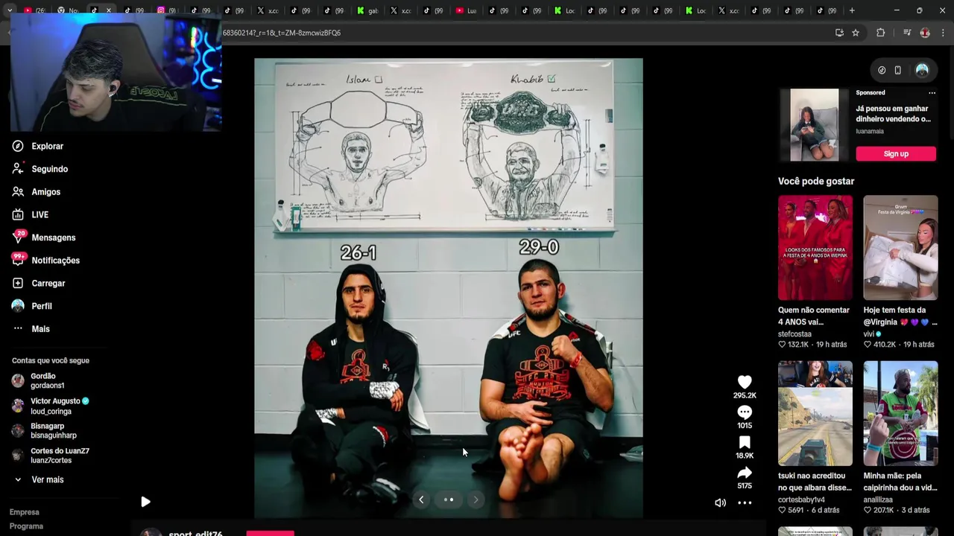Open the analilizaa profile link
The height and width of the screenshot is (536, 954).
(x=878, y=500)
